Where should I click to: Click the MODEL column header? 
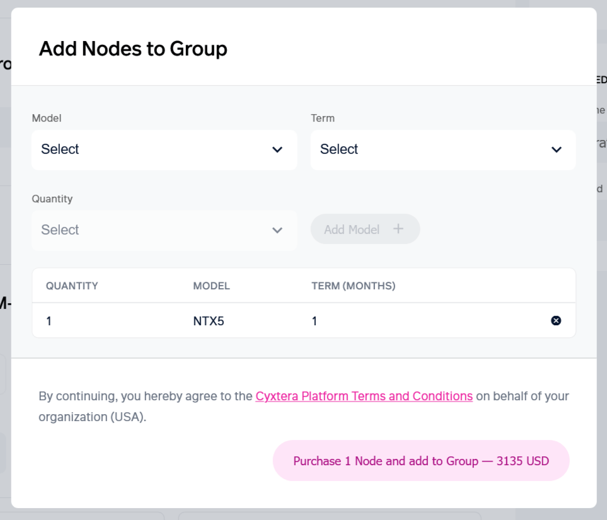211,286
